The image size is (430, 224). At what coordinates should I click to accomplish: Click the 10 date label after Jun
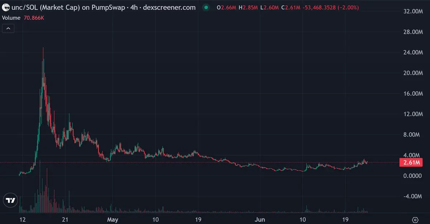303,219
